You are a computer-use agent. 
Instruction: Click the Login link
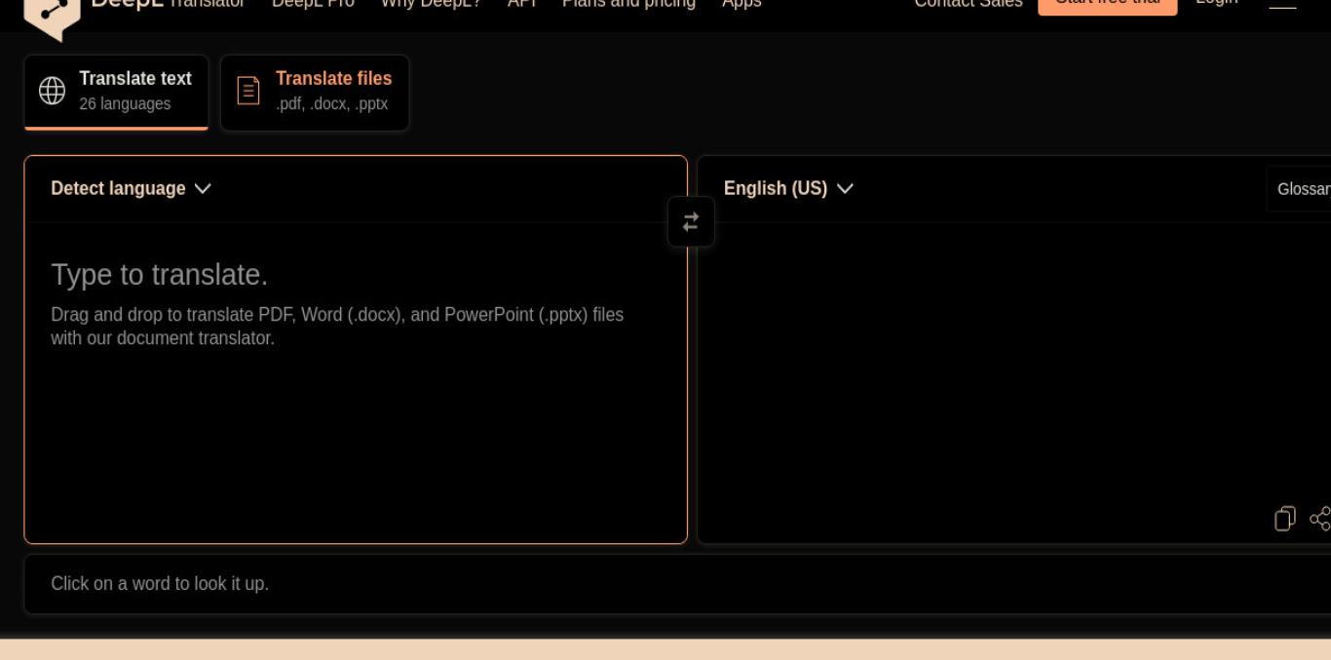coord(1217,3)
